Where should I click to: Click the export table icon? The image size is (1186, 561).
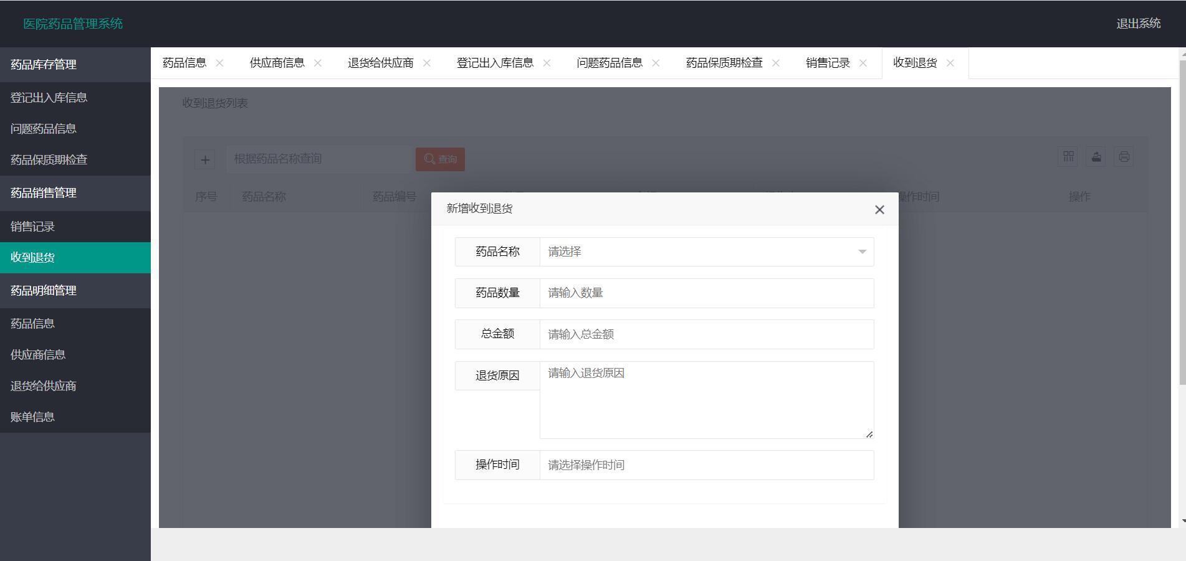click(1096, 157)
